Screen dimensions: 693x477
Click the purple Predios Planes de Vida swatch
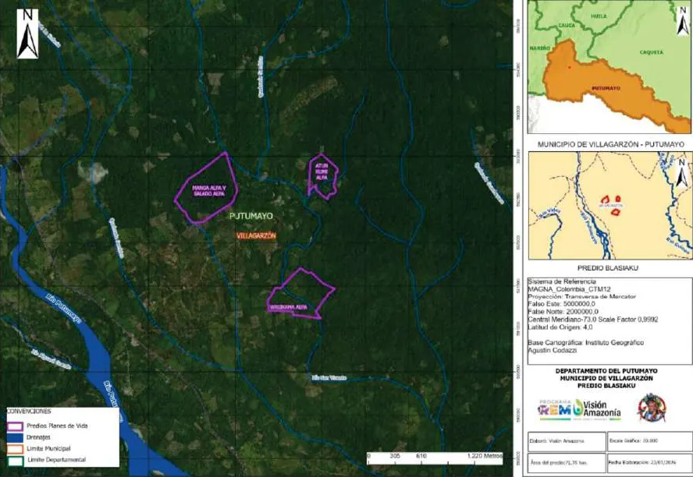15,426
